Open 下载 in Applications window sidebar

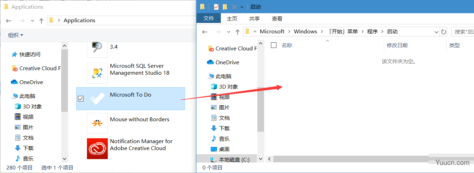(x=24, y=148)
